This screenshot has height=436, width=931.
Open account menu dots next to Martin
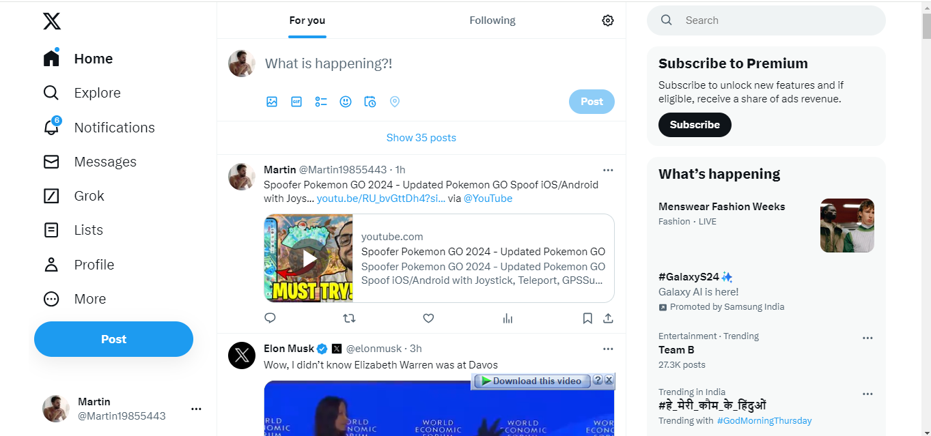(196, 409)
